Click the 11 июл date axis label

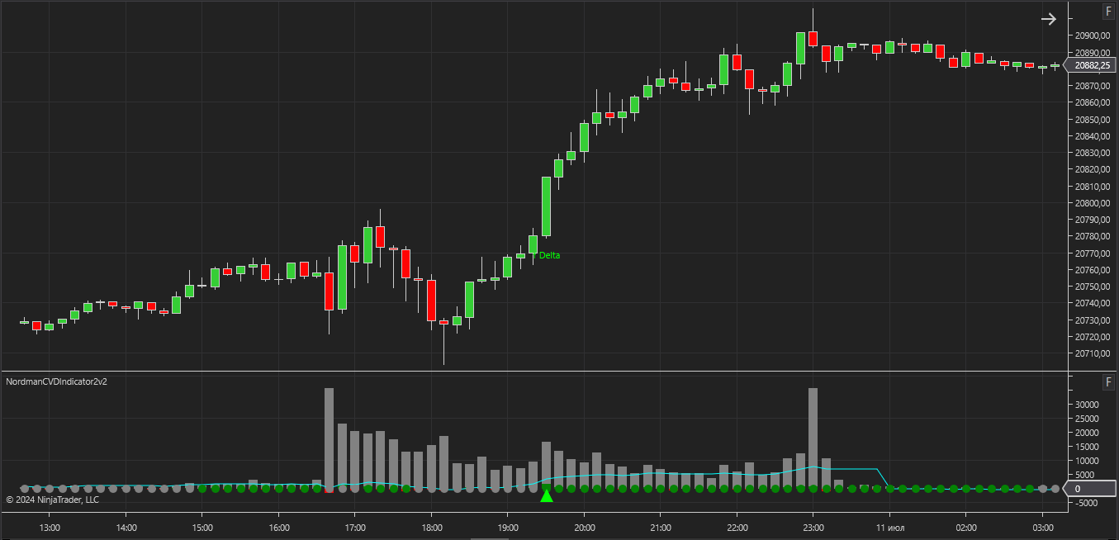click(x=889, y=527)
